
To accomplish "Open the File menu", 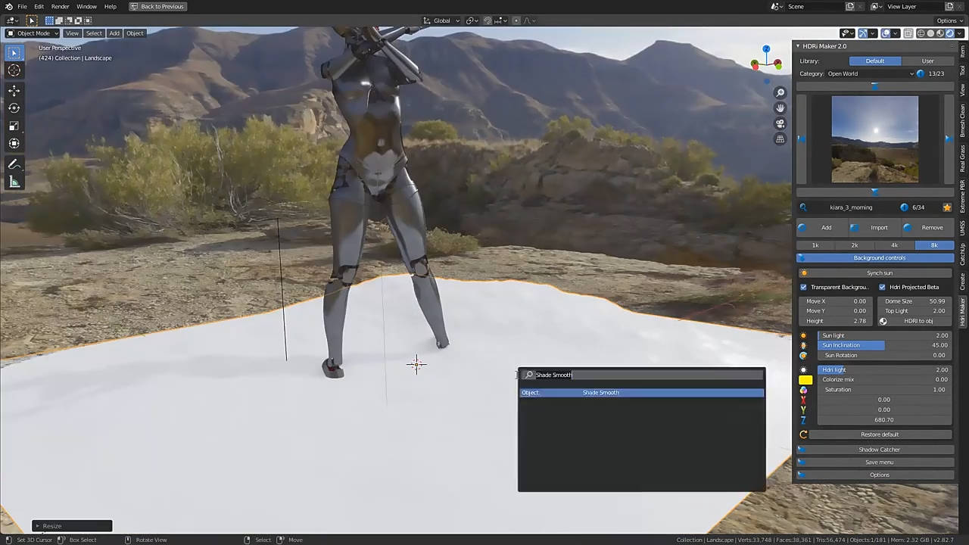I will coord(22,7).
